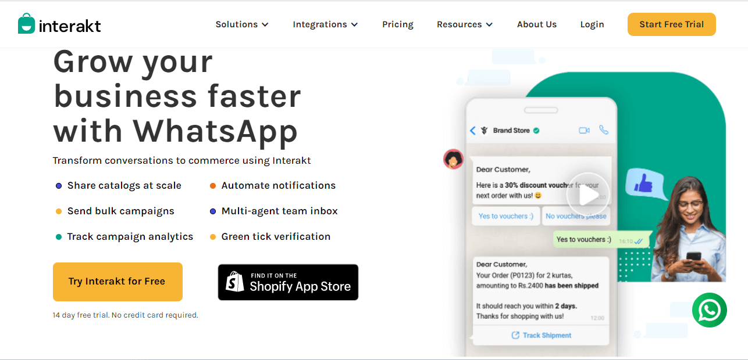This screenshot has width=748, height=360.
Task: Click the 'Track campaign analytics' text
Action: pos(130,237)
